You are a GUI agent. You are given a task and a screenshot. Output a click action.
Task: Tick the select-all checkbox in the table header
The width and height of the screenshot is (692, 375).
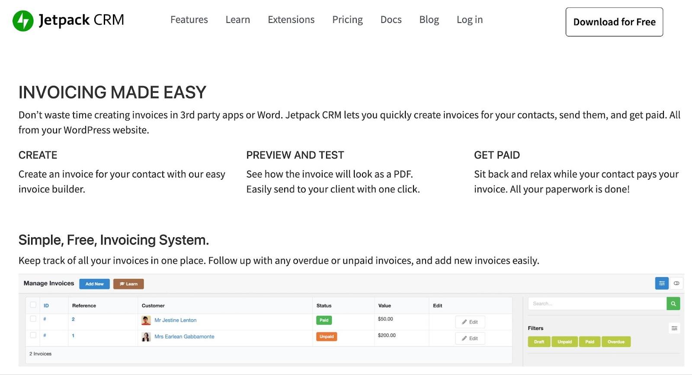pos(33,305)
